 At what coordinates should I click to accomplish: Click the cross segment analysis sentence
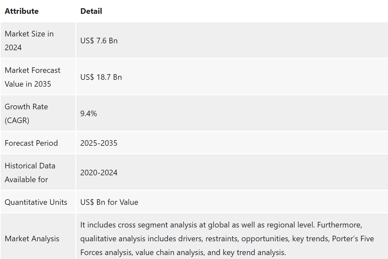click(198, 225)
